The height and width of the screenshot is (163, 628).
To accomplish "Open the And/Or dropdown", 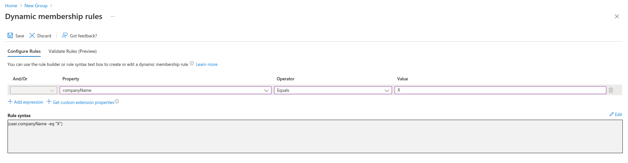I will pyautogui.click(x=33, y=90).
